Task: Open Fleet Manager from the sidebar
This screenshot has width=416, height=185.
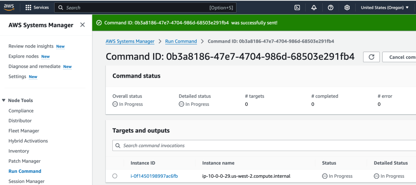Action: pos(24,131)
